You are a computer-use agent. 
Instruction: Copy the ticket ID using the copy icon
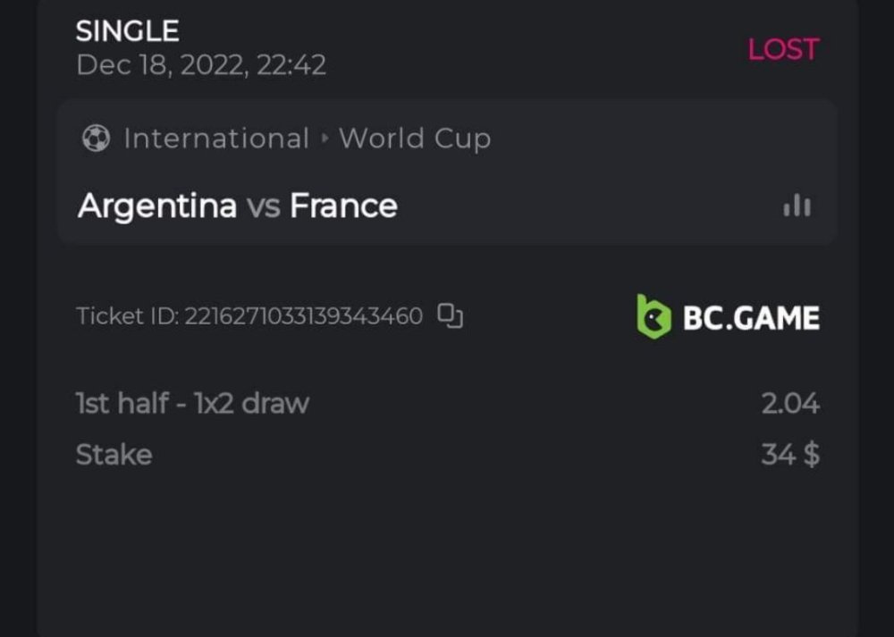tap(450, 316)
